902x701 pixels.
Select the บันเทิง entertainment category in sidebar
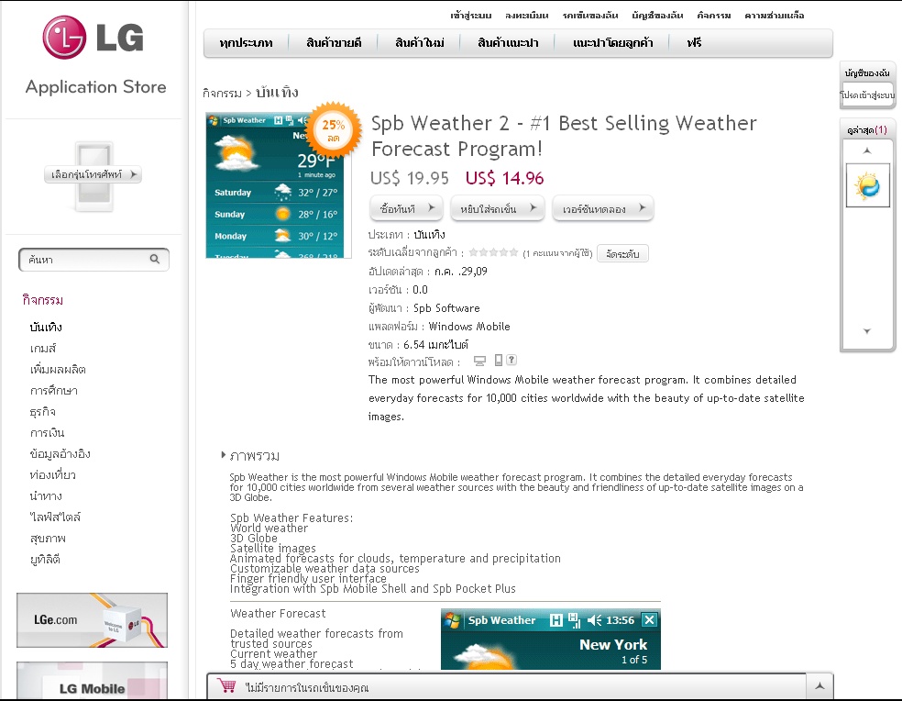coord(46,328)
